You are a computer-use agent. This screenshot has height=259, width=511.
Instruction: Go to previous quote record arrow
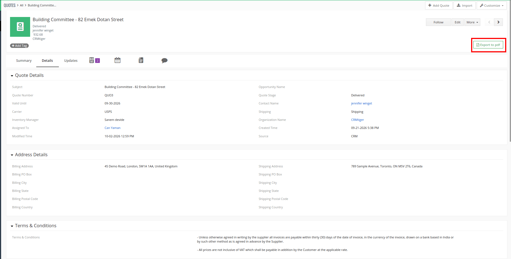(489, 22)
